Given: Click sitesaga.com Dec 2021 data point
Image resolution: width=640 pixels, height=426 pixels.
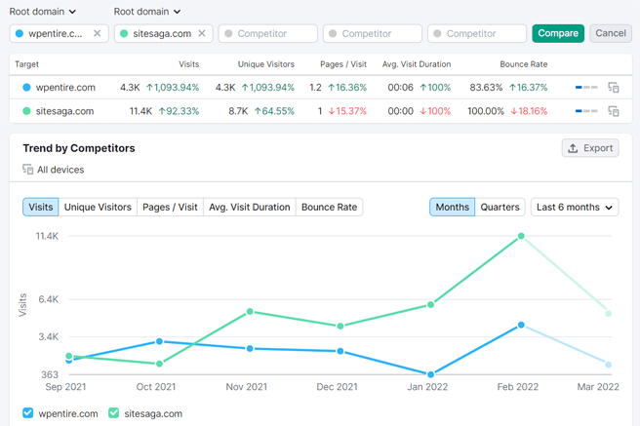Looking at the screenshot, I should (x=340, y=327).
